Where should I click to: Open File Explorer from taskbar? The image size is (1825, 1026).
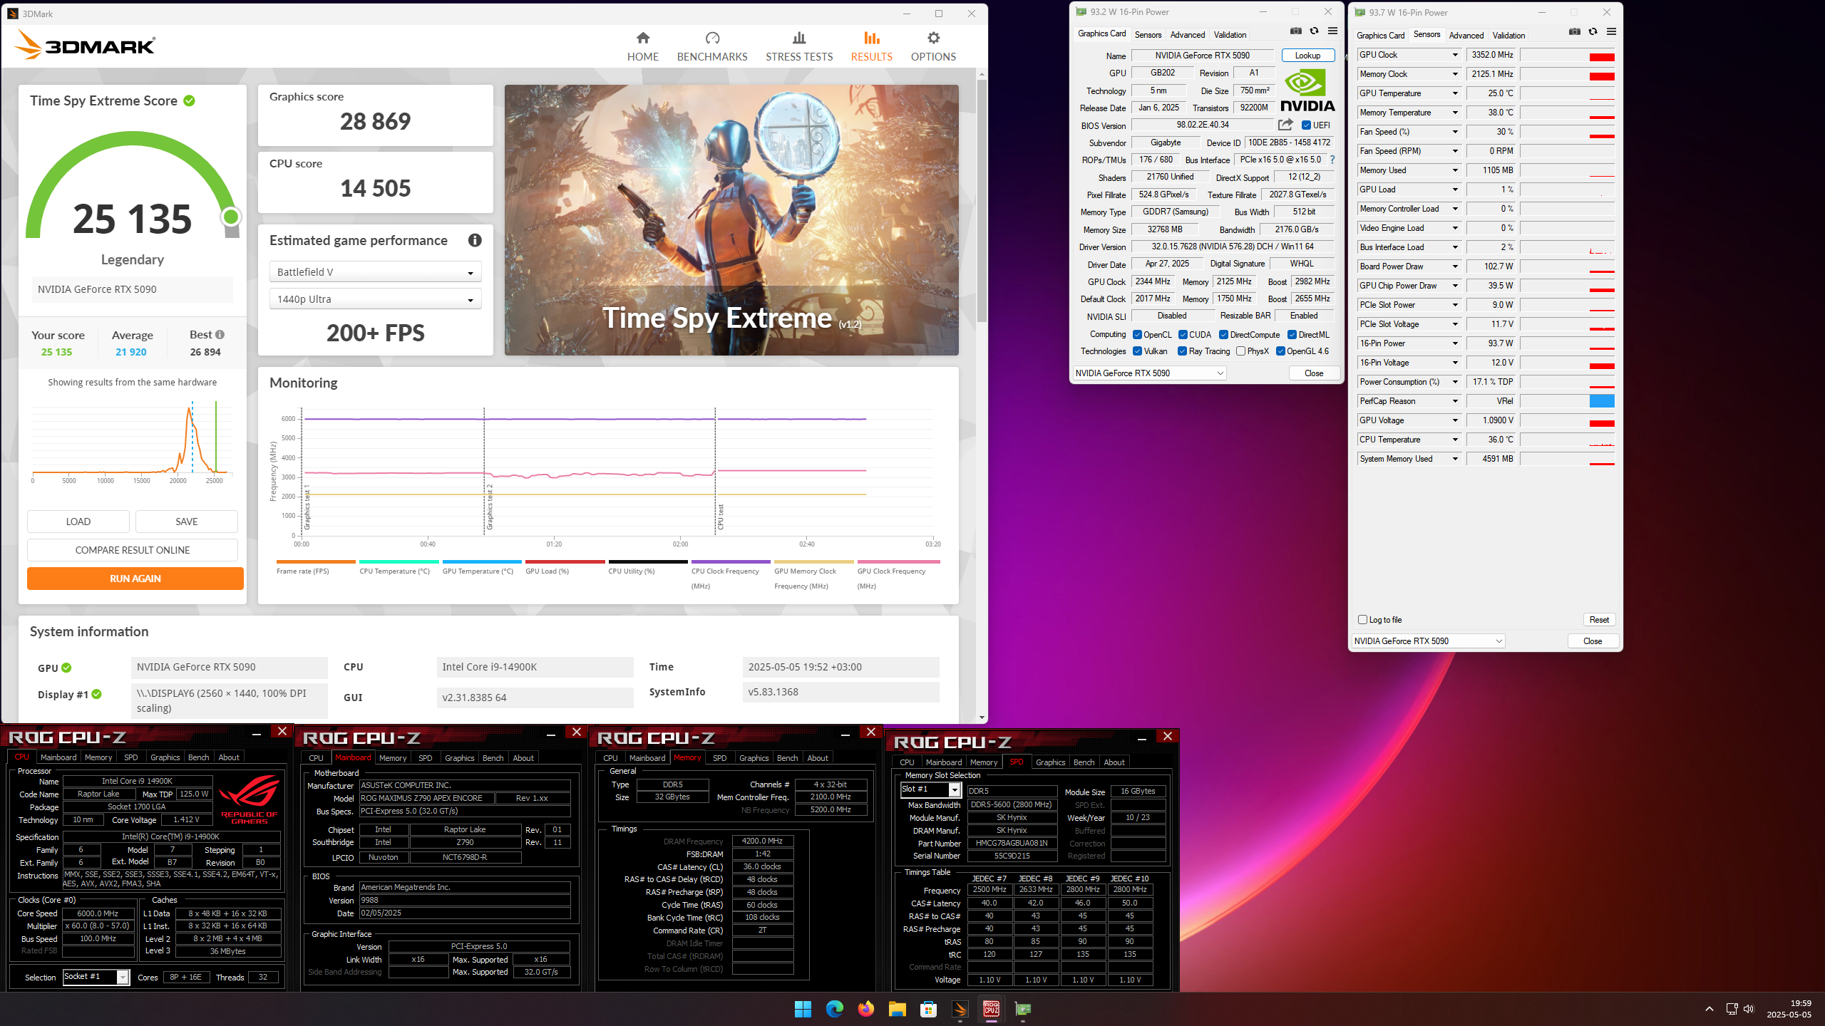(897, 1009)
